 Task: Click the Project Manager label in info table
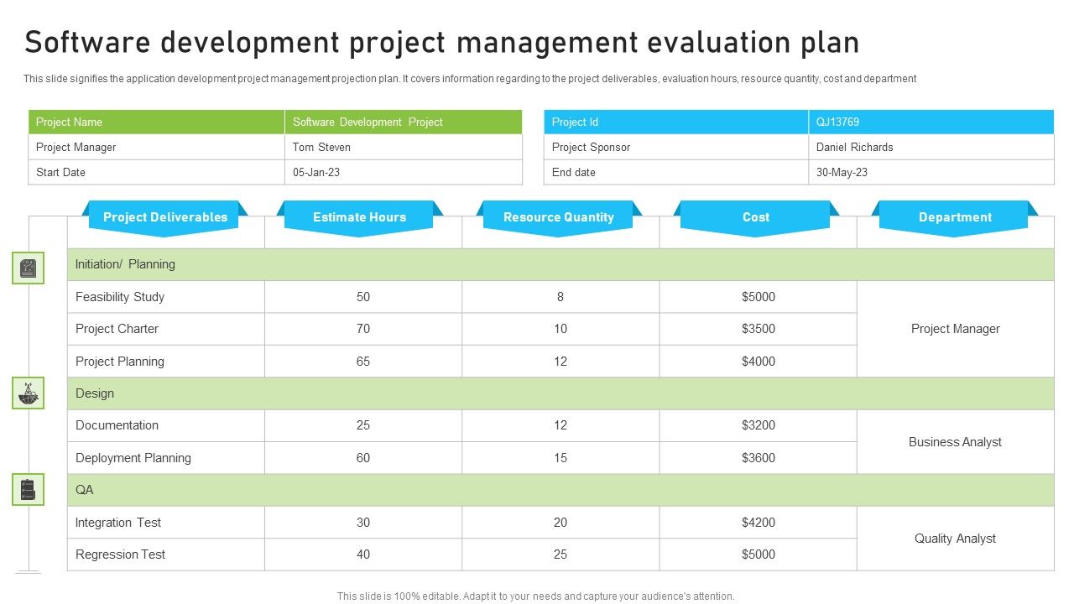click(x=157, y=148)
